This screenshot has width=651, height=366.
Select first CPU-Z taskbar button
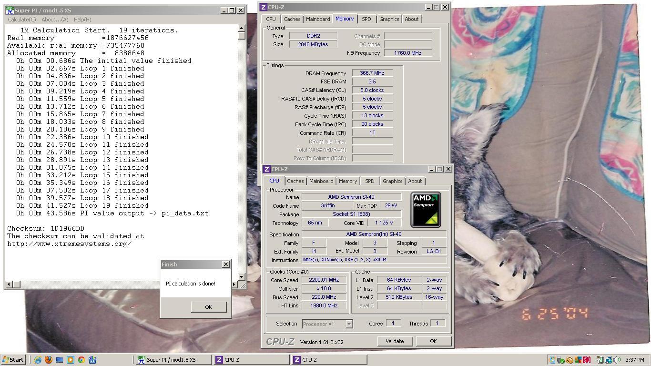251,360
